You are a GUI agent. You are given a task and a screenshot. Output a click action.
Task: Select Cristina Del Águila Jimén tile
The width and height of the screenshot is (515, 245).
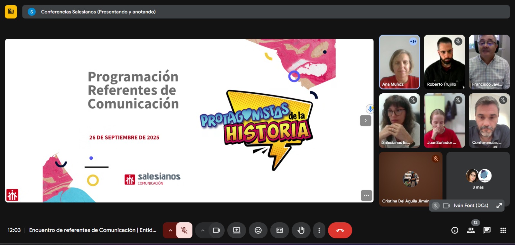coord(411,179)
